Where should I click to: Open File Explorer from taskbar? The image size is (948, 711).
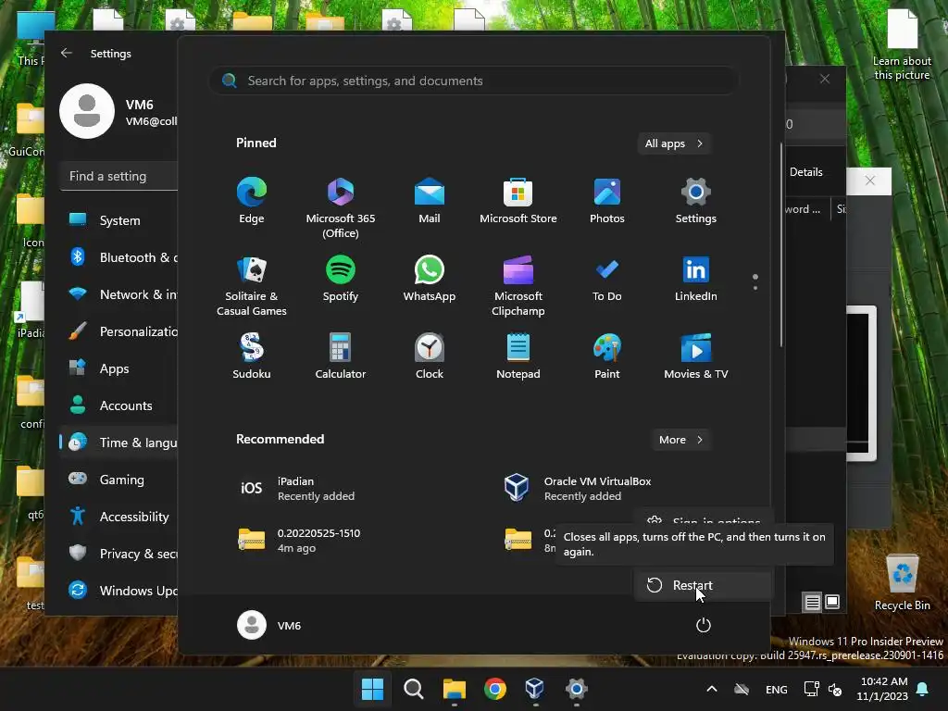tap(454, 689)
